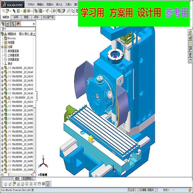The height and width of the screenshot is (193, 193).
Task: Open the DisplayManager color-ball tab
Action: [x=18, y=24]
